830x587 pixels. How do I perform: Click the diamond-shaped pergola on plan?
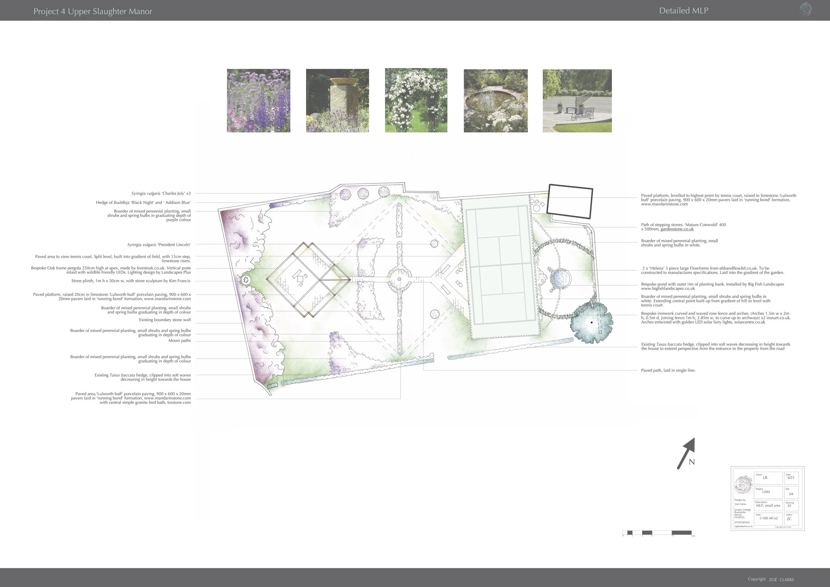coord(308,280)
